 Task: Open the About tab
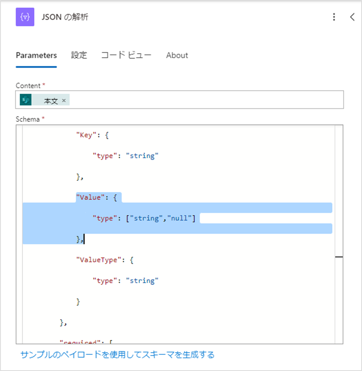pyautogui.click(x=177, y=55)
